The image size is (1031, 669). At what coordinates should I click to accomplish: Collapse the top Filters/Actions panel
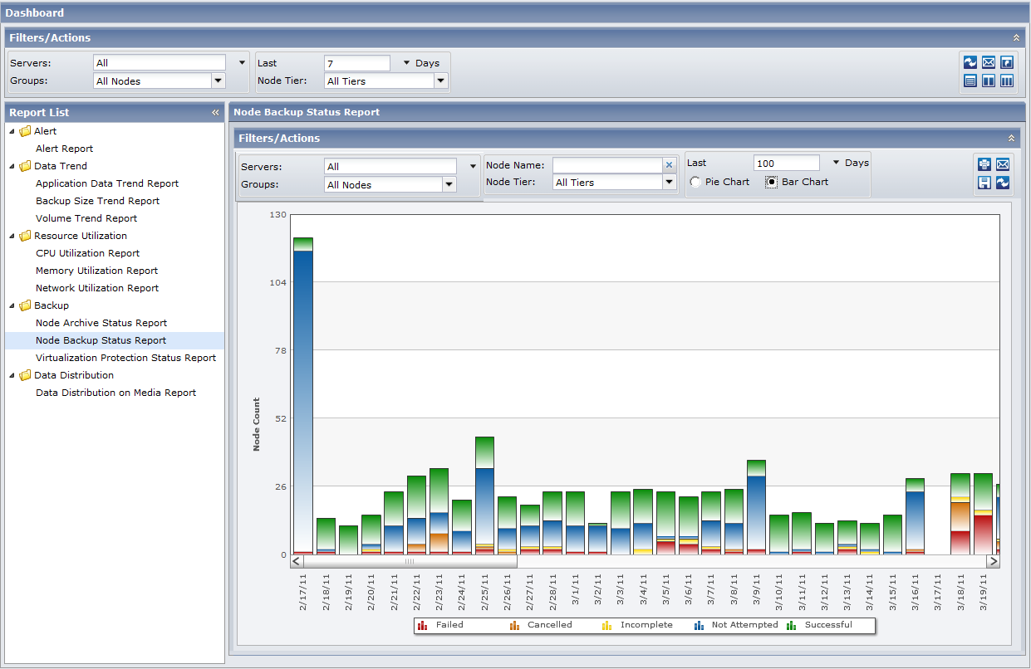[1016, 37]
